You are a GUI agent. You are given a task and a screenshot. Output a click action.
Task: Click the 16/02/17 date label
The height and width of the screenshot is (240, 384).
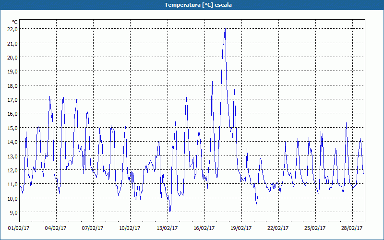click(x=204, y=228)
